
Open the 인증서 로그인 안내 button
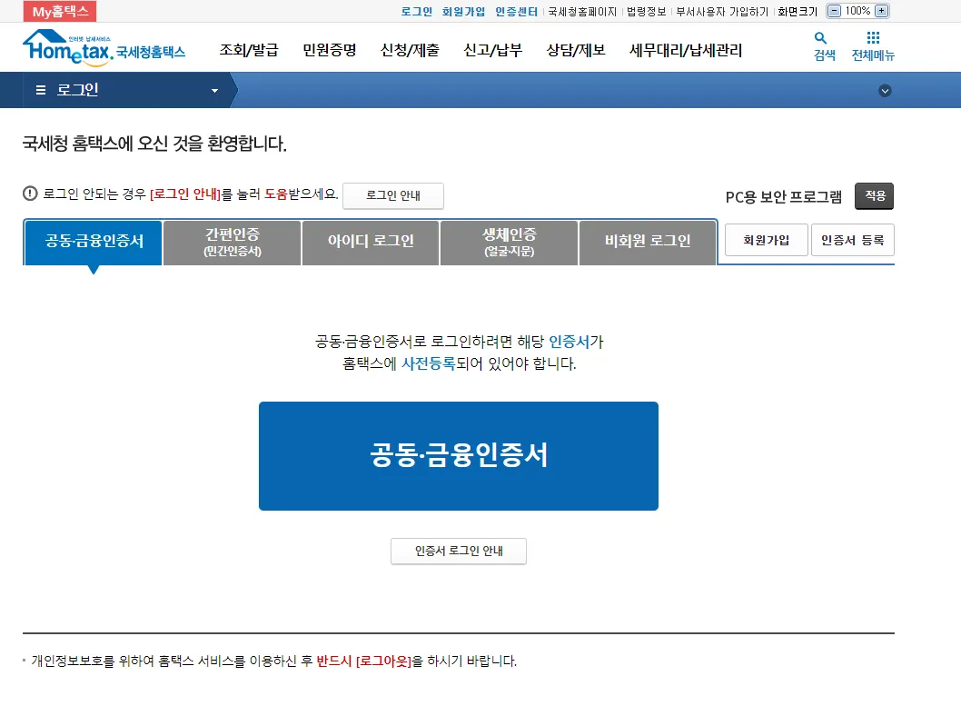[x=459, y=552]
